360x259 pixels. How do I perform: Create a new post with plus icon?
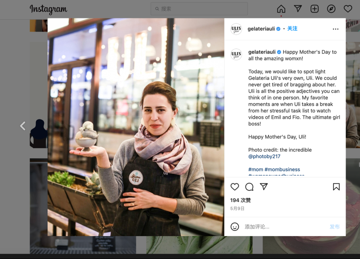click(x=315, y=9)
